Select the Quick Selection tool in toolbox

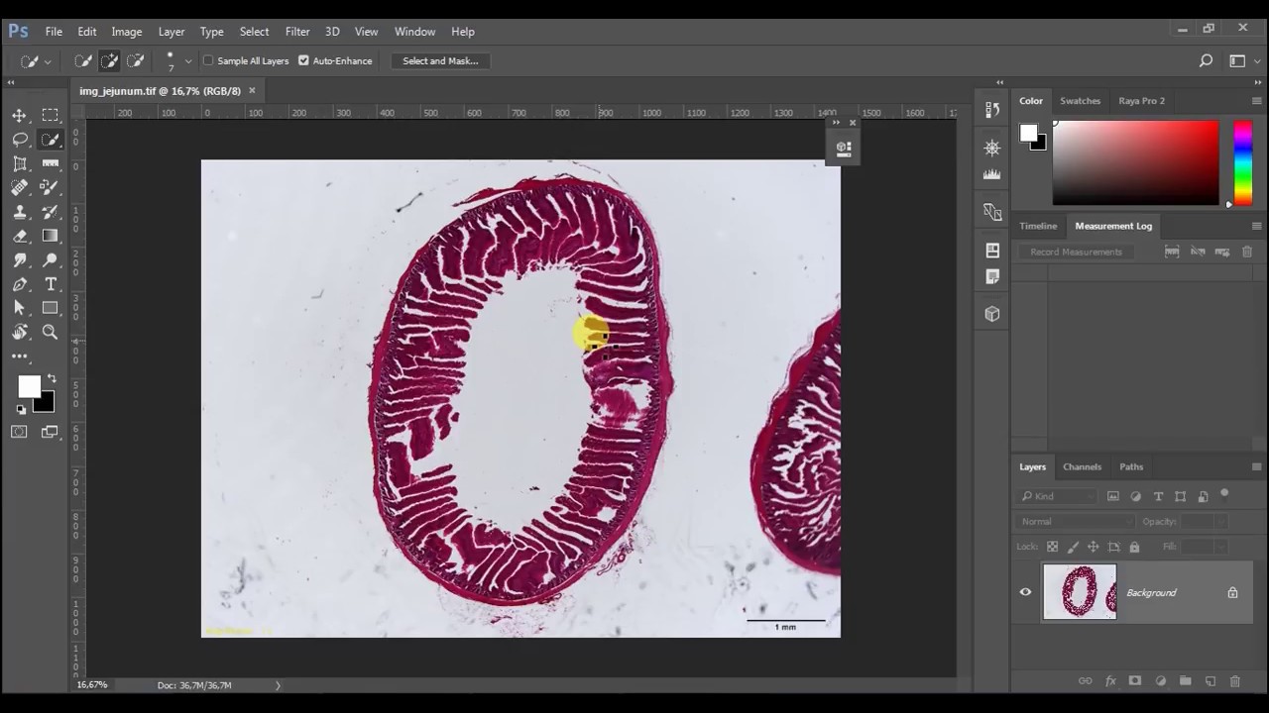(x=51, y=140)
